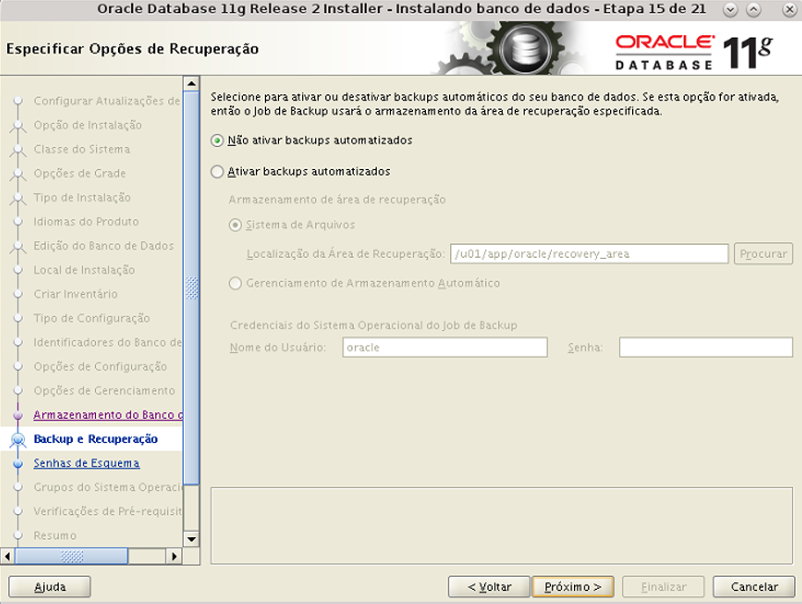This screenshot has width=802, height=604.
Task: Click 'Criar Inventário' step text
Action: coord(76,294)
